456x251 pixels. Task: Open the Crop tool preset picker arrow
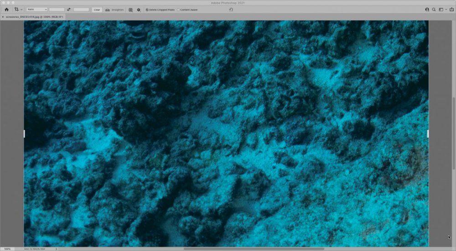(x=21, y=10)
